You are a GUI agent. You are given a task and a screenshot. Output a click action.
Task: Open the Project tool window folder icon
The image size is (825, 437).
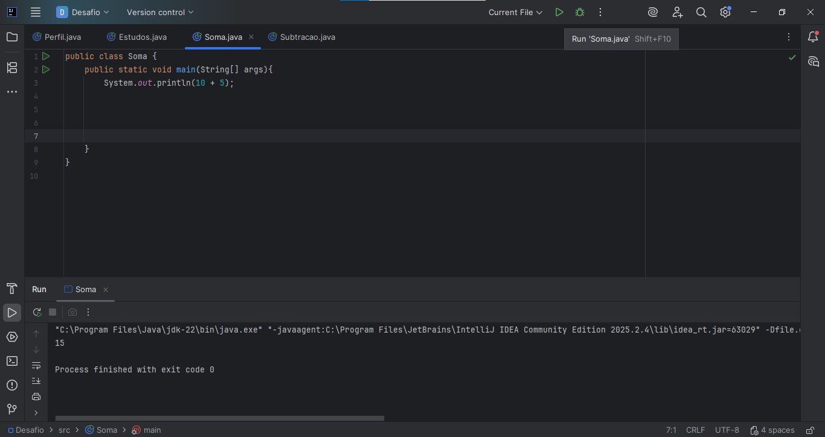coord(12,37)
